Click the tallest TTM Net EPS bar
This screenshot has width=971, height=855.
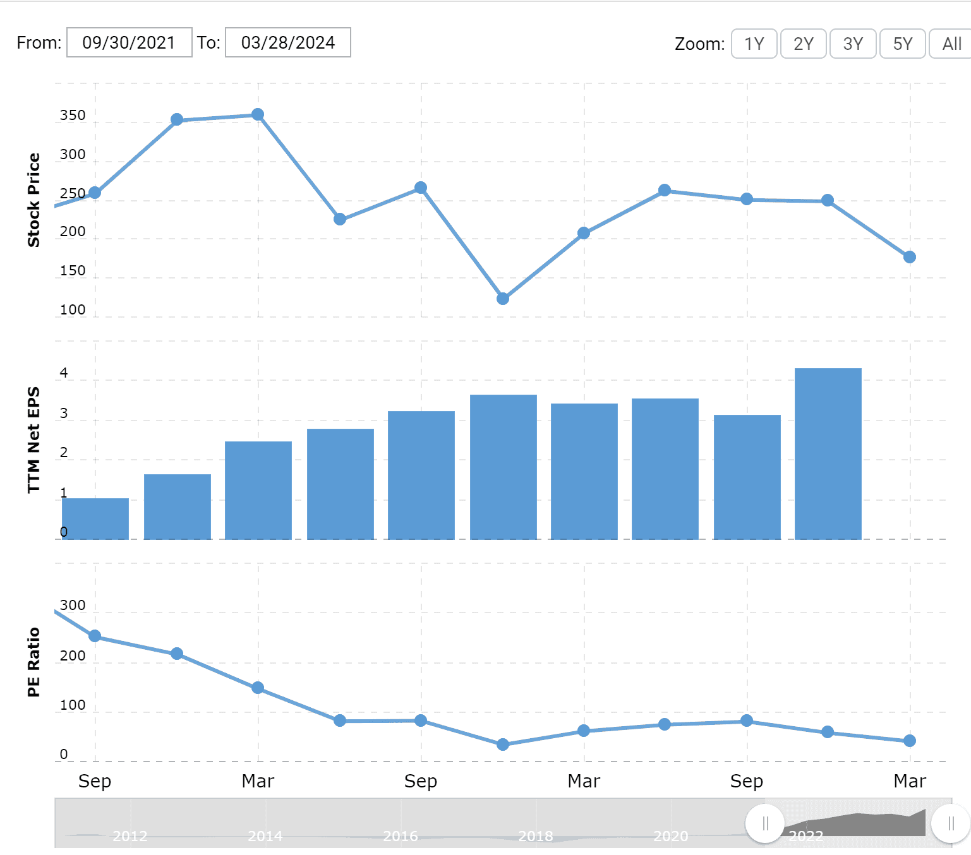click(828, 453)
